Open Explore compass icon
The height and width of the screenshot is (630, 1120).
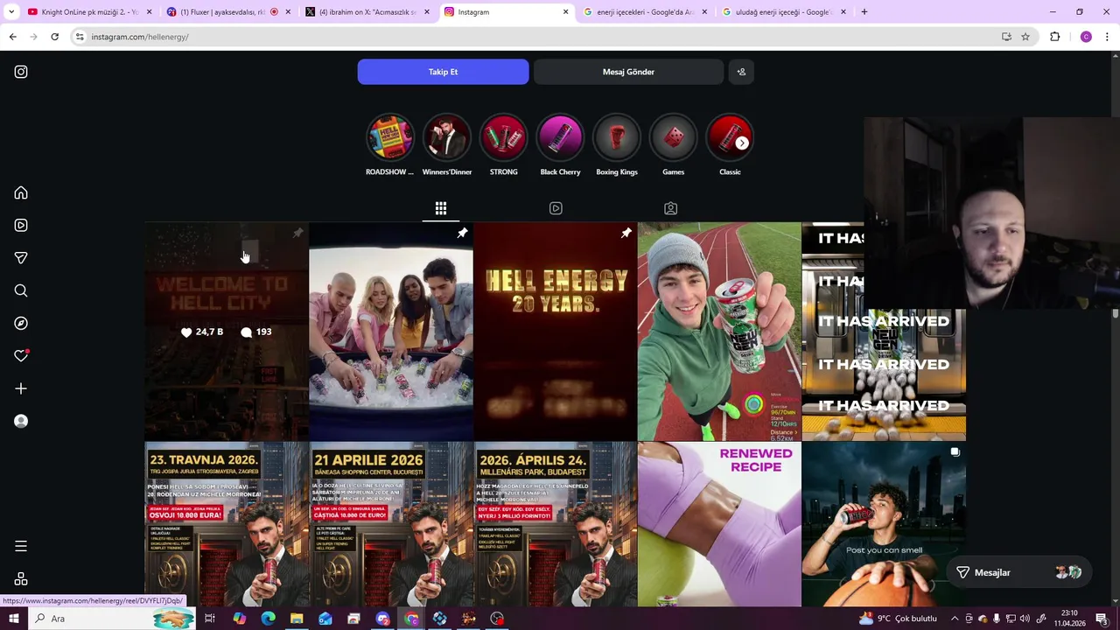[21, 323]
